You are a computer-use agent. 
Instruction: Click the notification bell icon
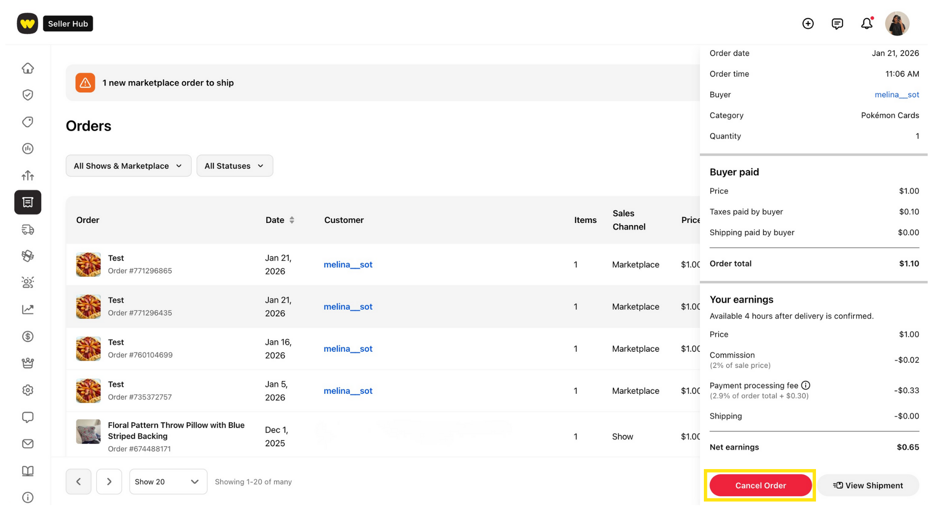coord(866,24)
